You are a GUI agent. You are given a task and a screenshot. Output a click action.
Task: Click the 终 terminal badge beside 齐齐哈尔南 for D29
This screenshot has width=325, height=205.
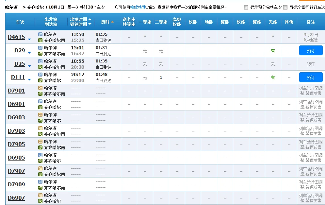pos(40,53)
